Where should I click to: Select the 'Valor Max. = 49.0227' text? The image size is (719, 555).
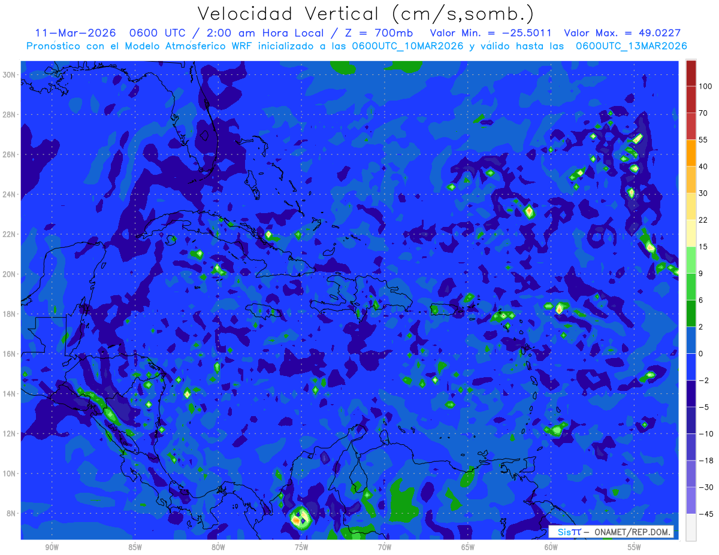(623, 33)
